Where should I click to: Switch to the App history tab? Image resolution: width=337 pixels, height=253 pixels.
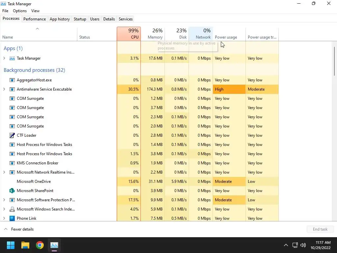(60, 19)
